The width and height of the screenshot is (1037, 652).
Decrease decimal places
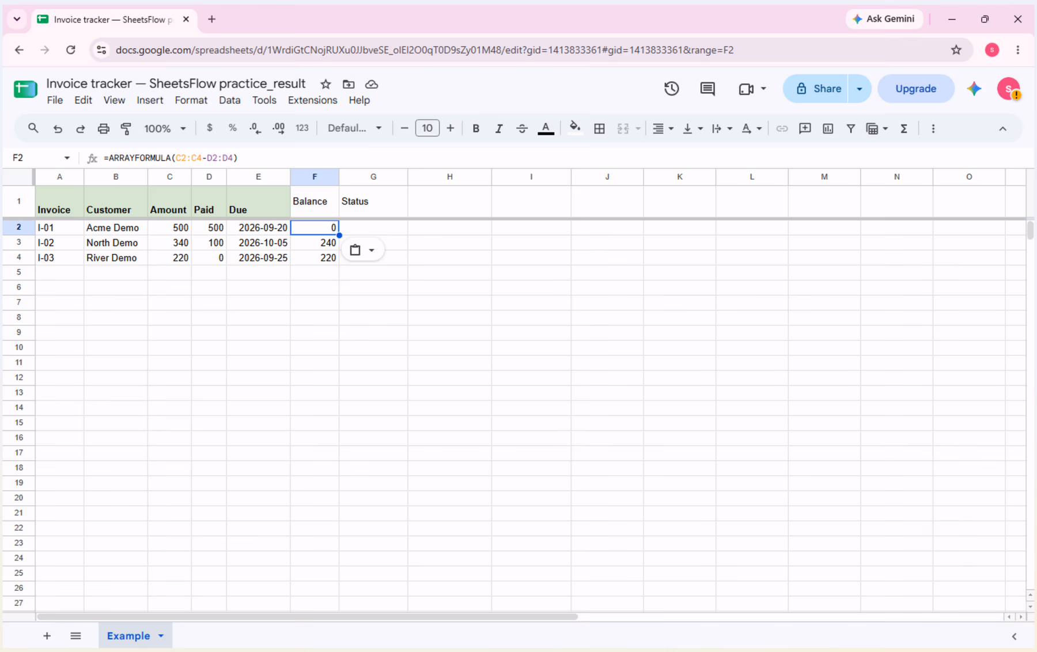255,128
